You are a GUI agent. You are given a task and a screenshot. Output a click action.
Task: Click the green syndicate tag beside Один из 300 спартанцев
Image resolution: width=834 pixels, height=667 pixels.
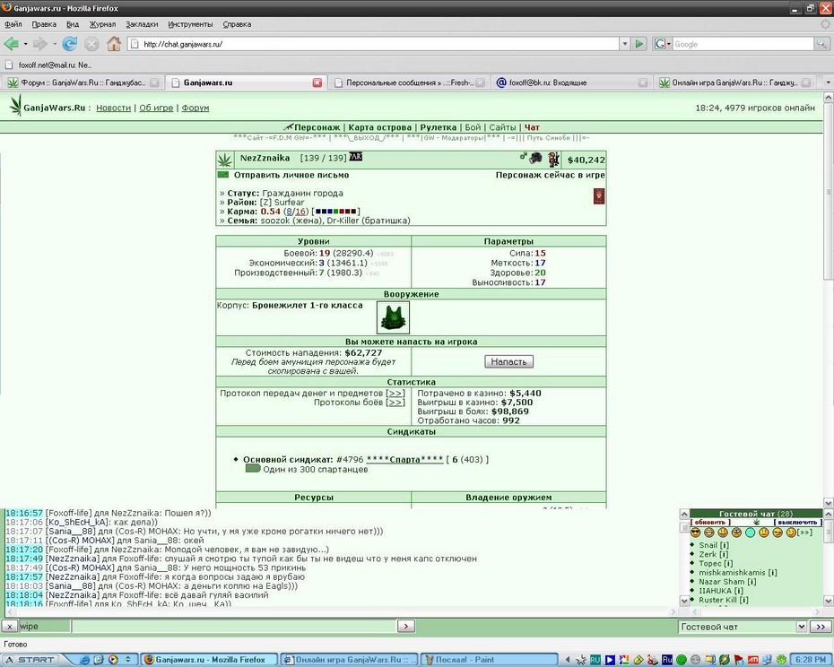[x=253, y=469]
